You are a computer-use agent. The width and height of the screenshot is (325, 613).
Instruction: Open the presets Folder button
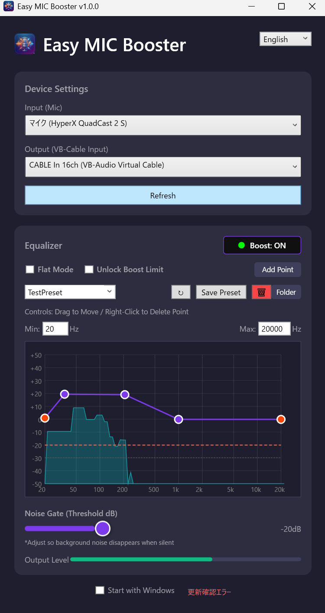tap(286, 292)
